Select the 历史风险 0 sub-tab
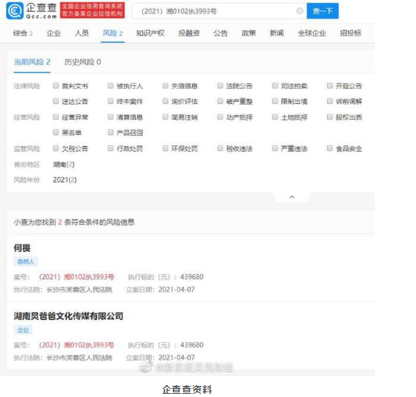Viewport: 416px width, 397px height. coord(83,62)
